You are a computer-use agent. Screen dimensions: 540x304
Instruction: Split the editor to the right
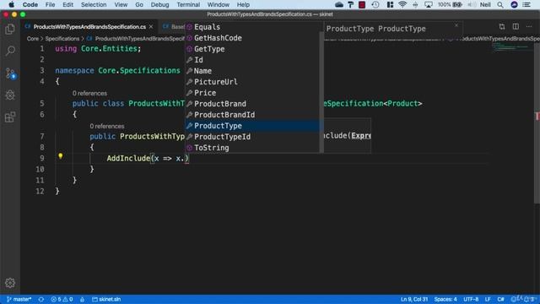tap(516, 26)
